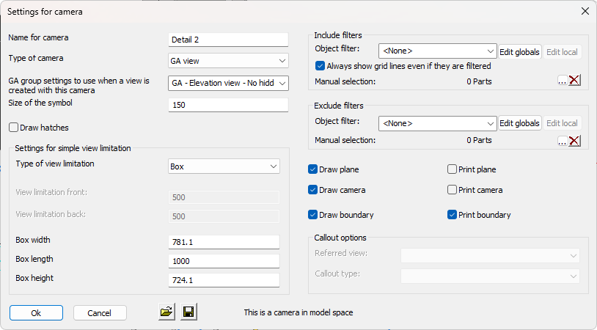Click the Box width input field
The height and width of the screenshot is (330, 597).
(x=224, y=242)
